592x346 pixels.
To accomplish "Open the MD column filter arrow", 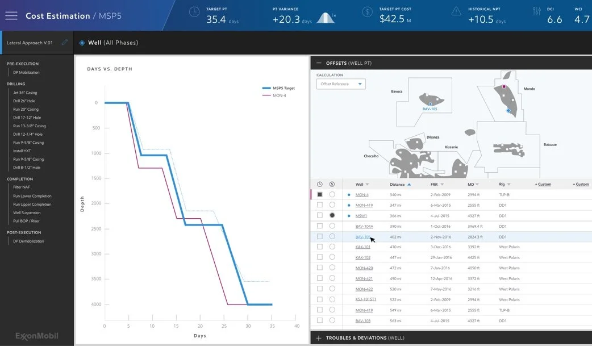I will click(477, 184).
